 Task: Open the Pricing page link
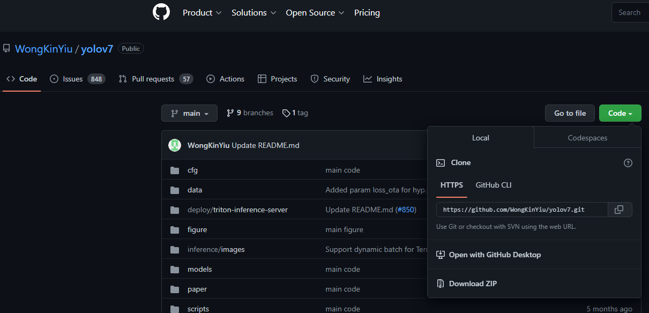coord(367,12)
